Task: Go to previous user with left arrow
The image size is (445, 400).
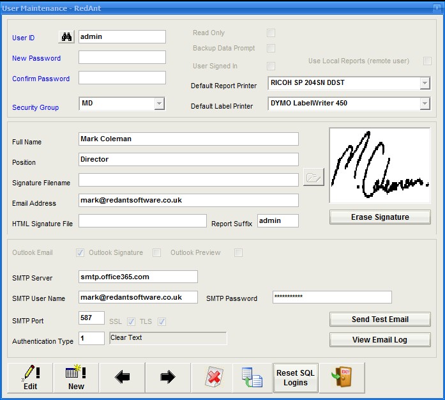Action: point(122,378)
